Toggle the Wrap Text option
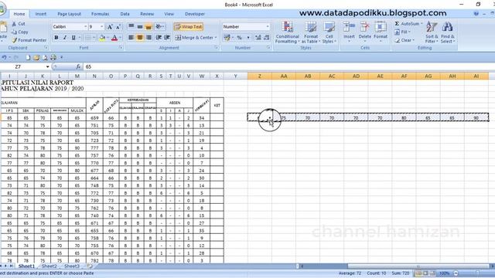The width and height of the screenshot is (495, 278). click(188, 27)
